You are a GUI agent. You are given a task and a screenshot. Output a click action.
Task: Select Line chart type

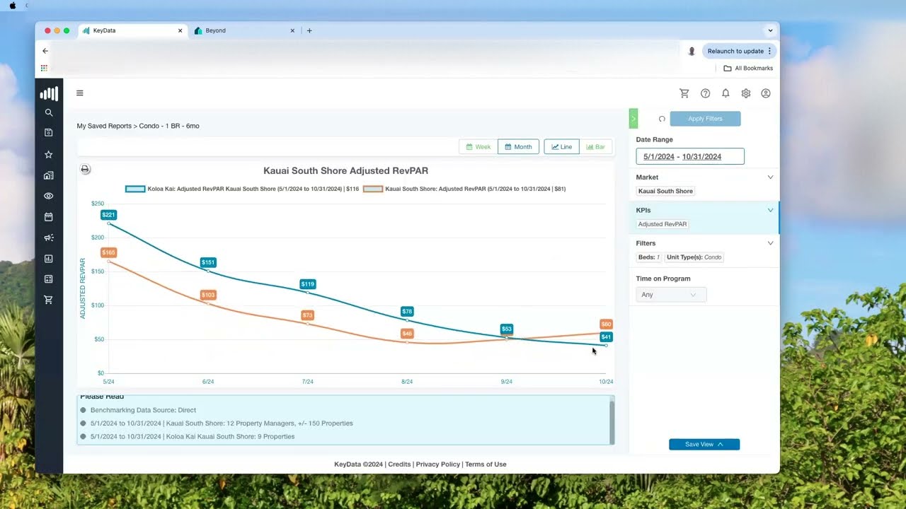coord(562,147)
